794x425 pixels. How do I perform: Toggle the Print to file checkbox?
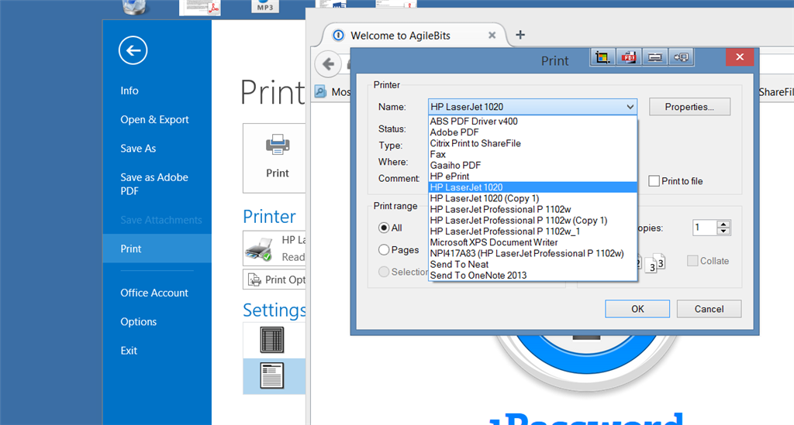654,181
